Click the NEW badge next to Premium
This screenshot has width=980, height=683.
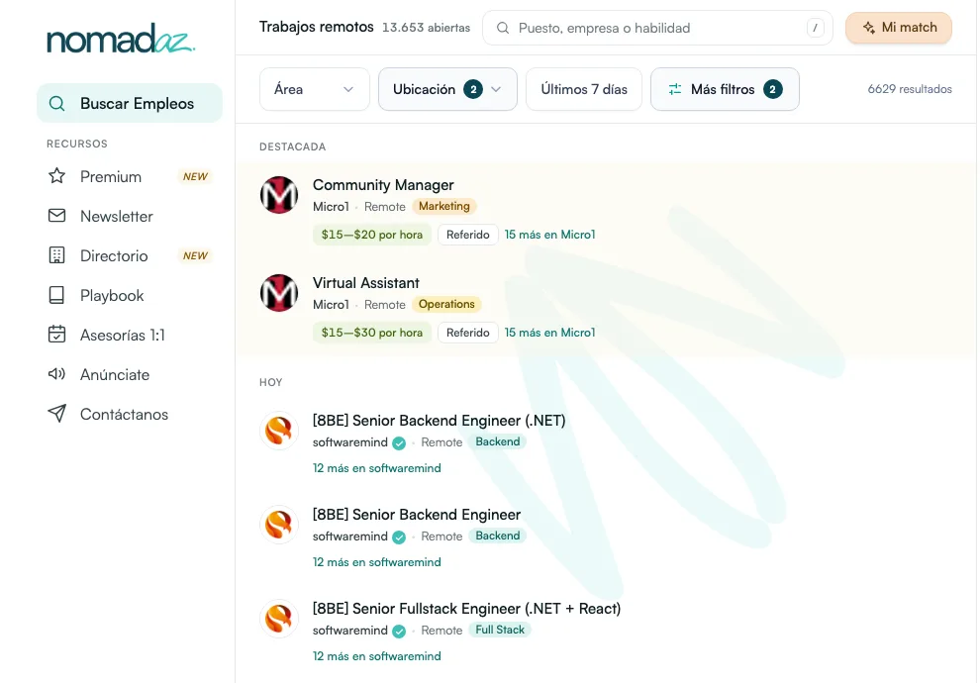point(195,177)
